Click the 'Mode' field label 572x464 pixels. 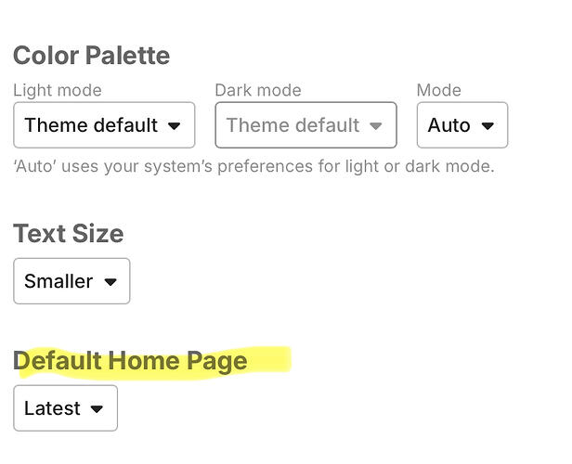(438, 90)
